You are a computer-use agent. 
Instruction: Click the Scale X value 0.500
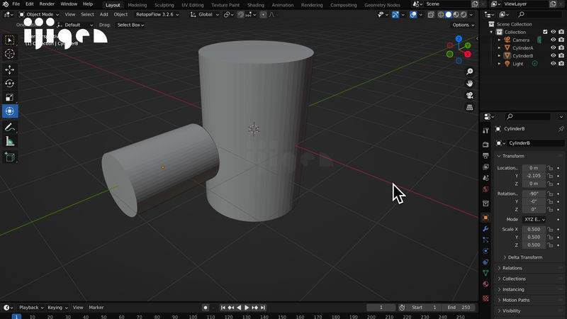[x=534, y=229]
